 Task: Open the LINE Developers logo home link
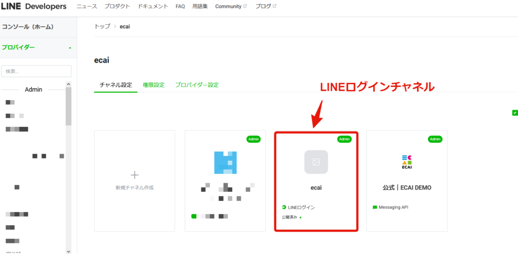click(x=33, y=7)
